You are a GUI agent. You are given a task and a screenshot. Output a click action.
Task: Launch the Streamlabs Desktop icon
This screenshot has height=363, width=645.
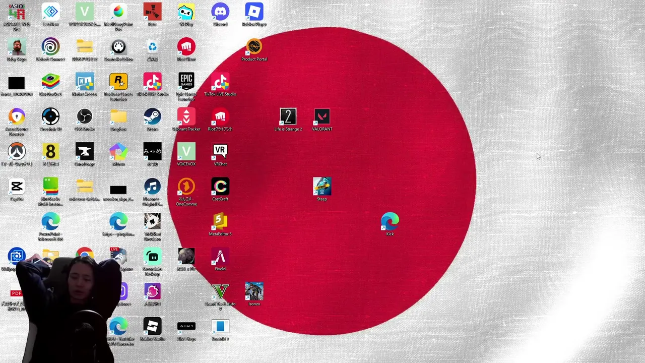(x=152, y=257)
